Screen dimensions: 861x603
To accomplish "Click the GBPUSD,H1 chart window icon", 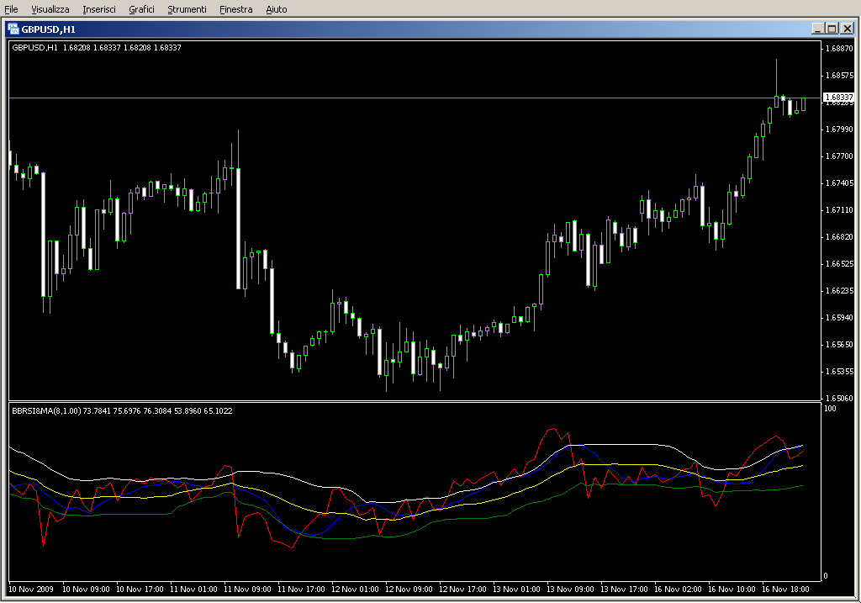I will coord(13,29).
